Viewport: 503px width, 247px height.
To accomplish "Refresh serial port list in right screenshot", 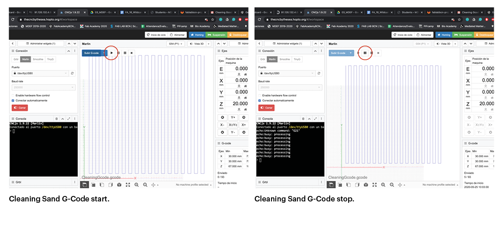I will pos(319,73).
